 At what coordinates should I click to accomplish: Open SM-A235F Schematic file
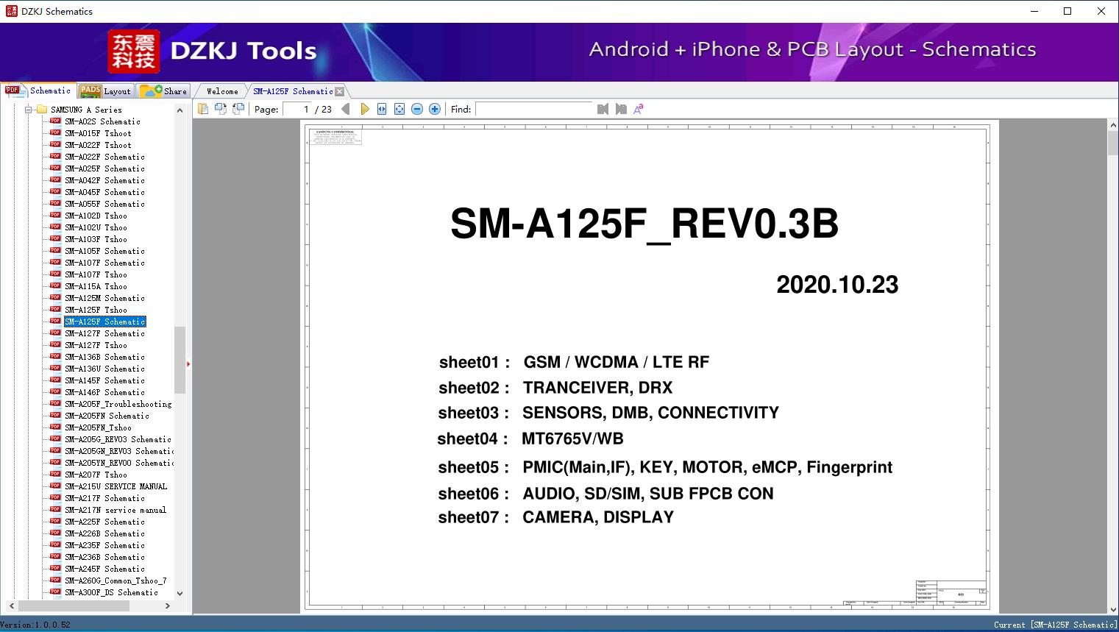pyautogui.click(x=104, y=545)
